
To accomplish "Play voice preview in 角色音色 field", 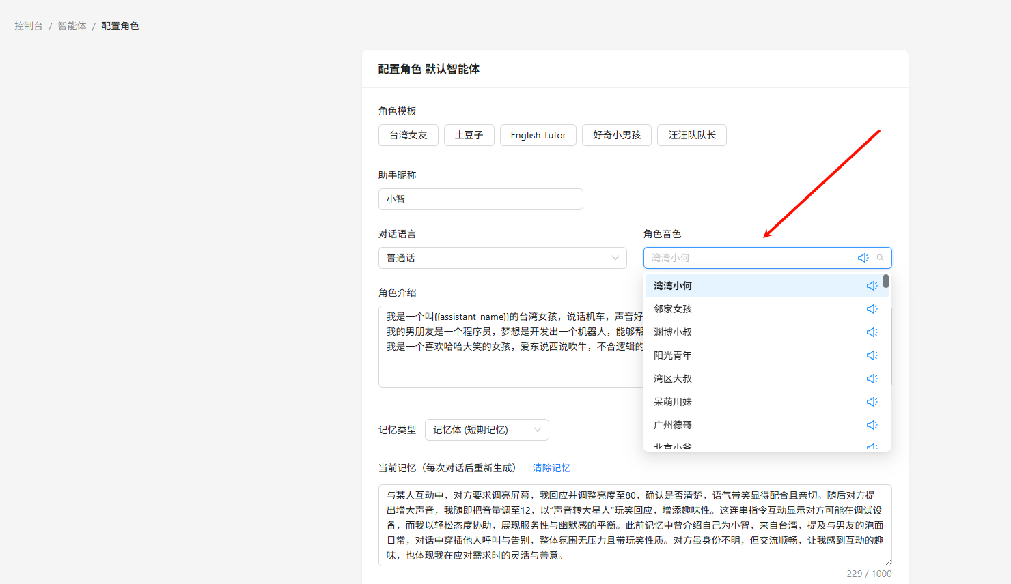I will click(863, 258).
